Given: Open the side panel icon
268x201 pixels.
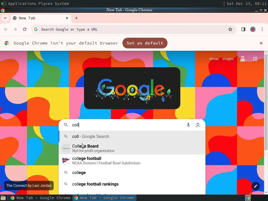Looking at the screenshot, I should pos(243,29).
